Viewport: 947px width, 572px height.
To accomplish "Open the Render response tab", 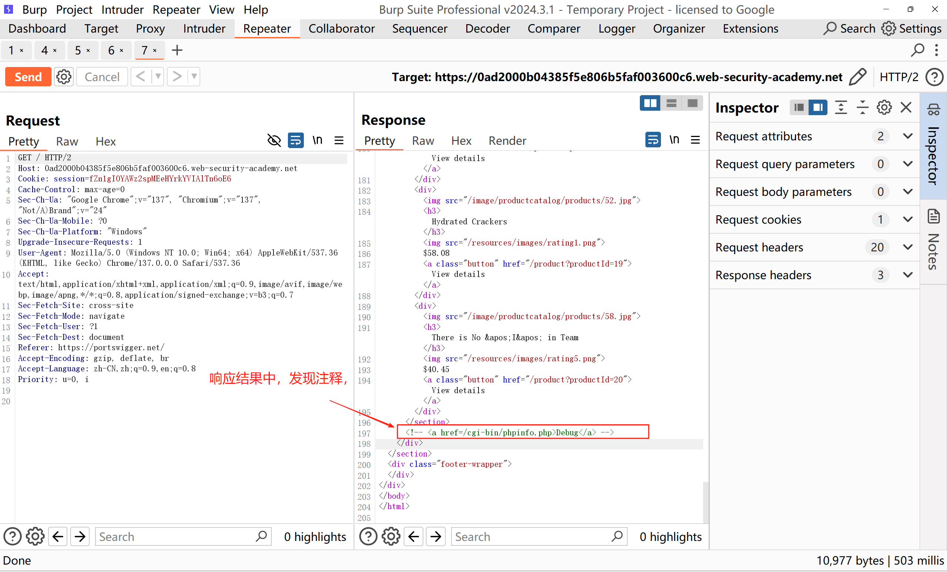I will pyautogui.click(x=507, y=141).
